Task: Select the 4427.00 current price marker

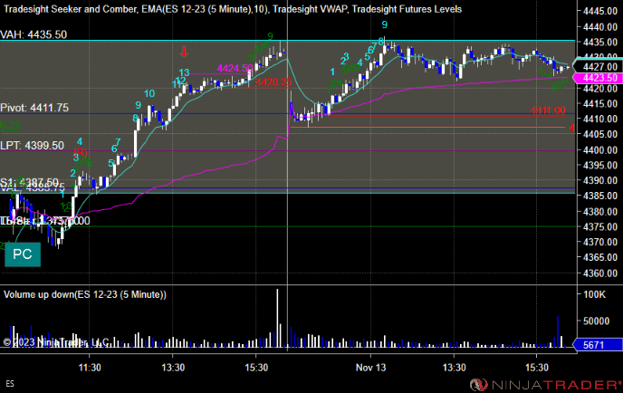Action: click(x=597, y=66)
